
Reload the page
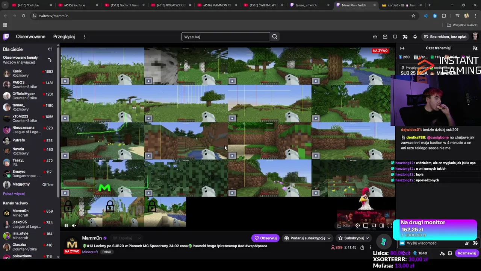click(x=23, y=16)
